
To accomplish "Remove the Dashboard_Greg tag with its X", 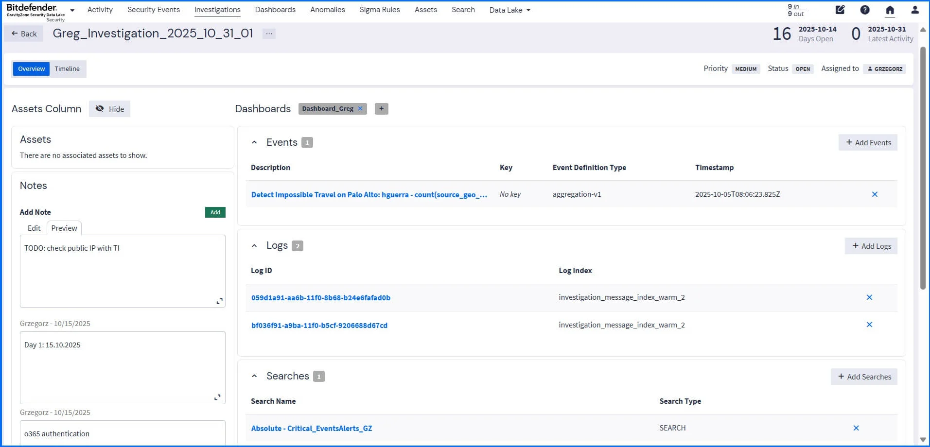I will pos(360,108).
